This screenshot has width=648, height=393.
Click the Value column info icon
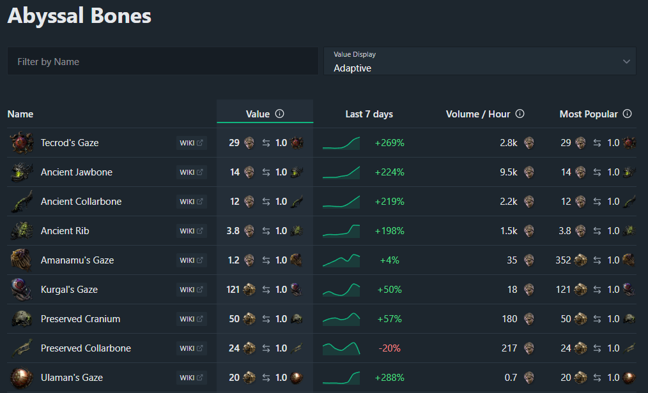click(x=280, y=114)
